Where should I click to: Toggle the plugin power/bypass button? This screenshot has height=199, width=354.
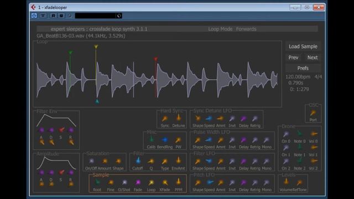[x=34, y=15]
